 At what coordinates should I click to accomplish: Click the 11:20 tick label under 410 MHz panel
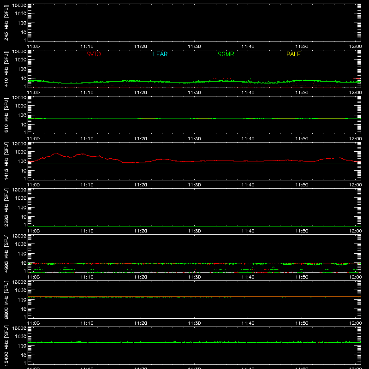(x=141, y=93)
